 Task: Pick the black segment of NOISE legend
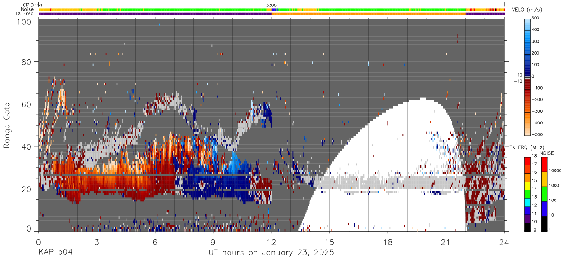(543, 223)
